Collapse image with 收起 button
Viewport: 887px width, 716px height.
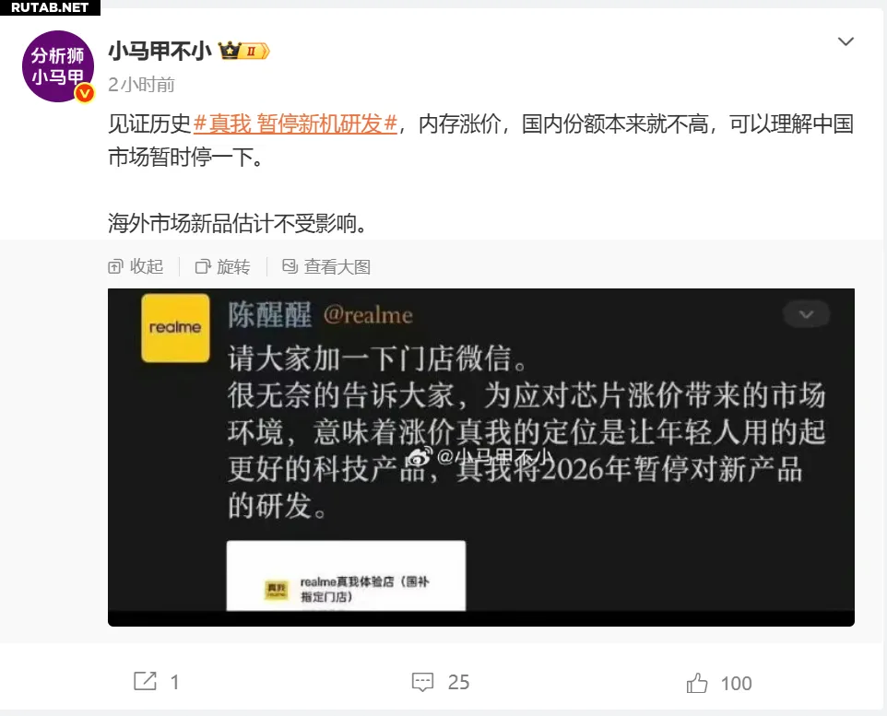point(136,266)
